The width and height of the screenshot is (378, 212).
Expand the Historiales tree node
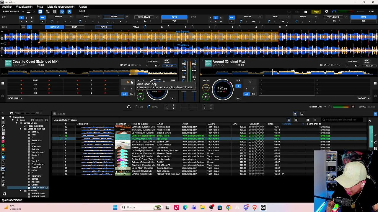click(21, 191)
